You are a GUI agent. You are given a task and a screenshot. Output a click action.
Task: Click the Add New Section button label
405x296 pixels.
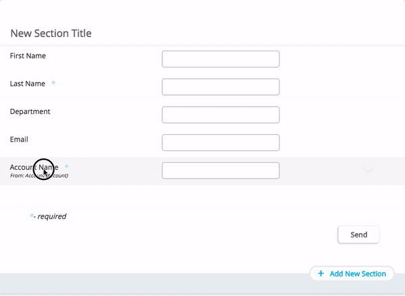[x=357, y=274]
